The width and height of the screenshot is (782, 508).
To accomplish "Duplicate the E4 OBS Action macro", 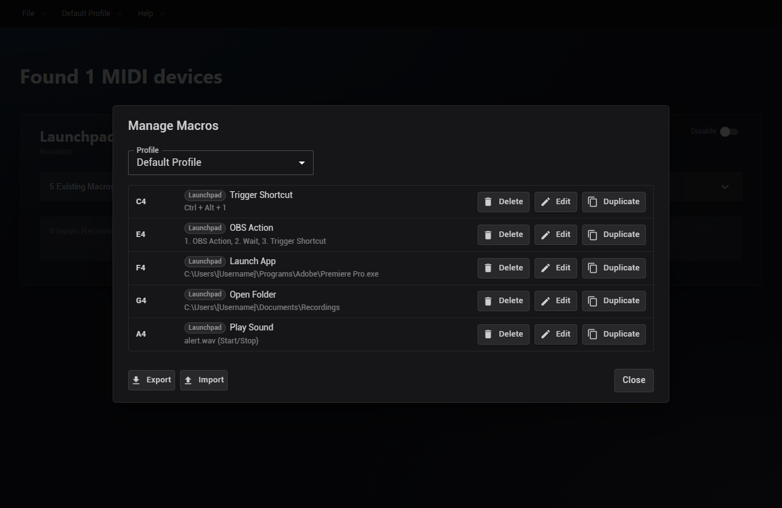I will (614, 235).
